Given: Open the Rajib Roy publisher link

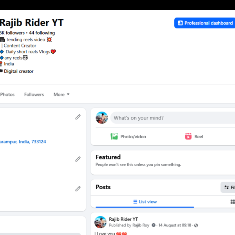Looking at the screenshot, I should [x=141, y=225].
